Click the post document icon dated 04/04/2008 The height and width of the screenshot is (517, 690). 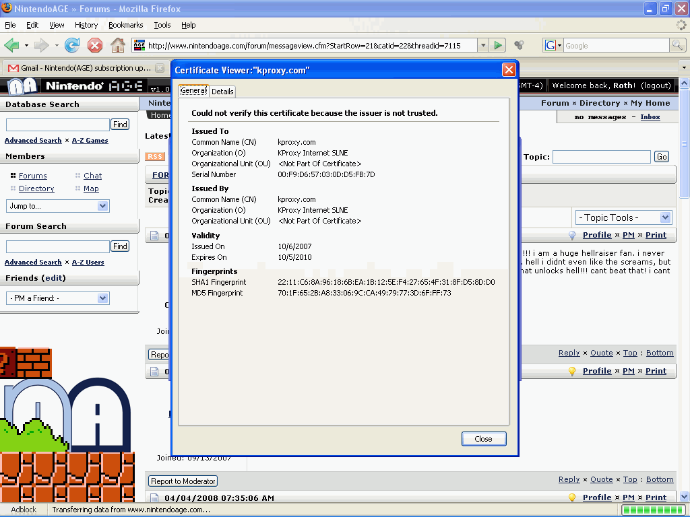(154, 497)
